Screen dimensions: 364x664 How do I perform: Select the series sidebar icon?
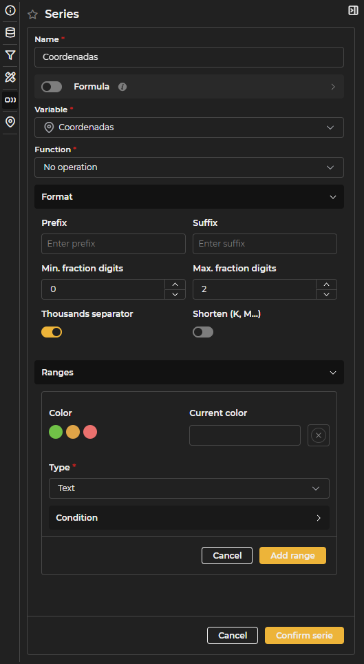click(x=10, y=100)
